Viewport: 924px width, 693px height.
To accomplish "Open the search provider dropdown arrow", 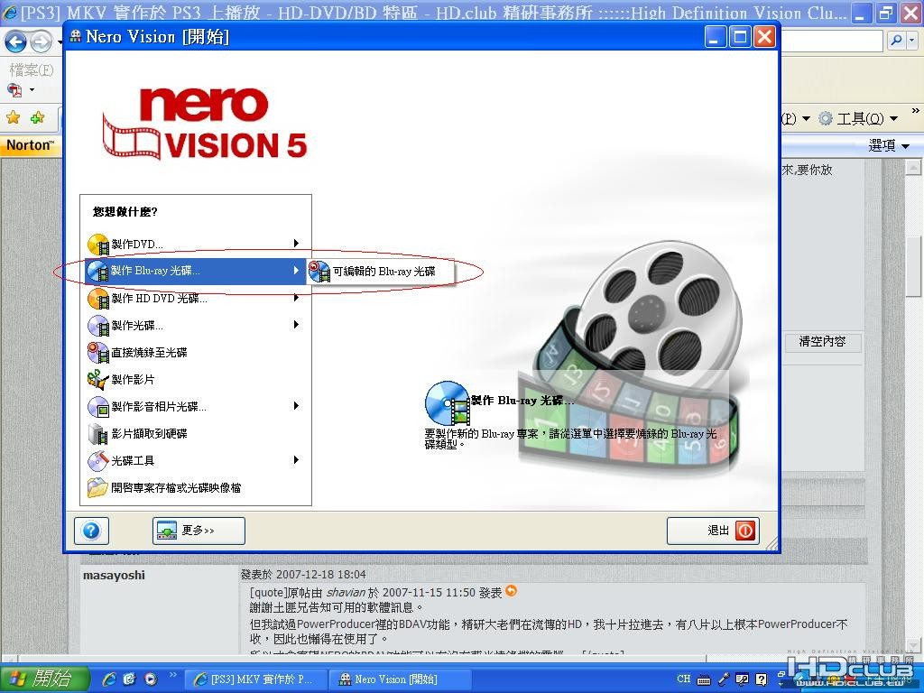I will tap(911, 41).
